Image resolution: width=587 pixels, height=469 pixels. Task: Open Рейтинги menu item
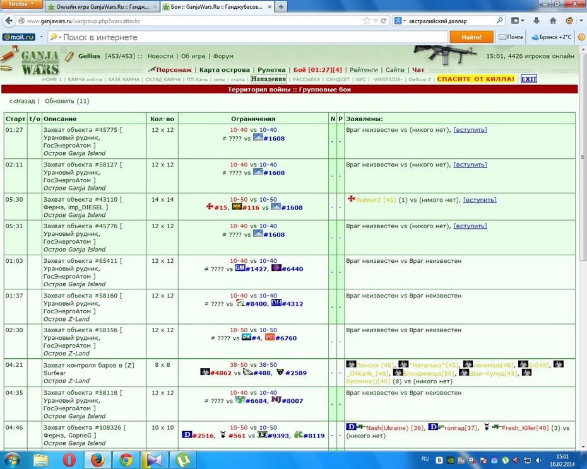point(364,69)
